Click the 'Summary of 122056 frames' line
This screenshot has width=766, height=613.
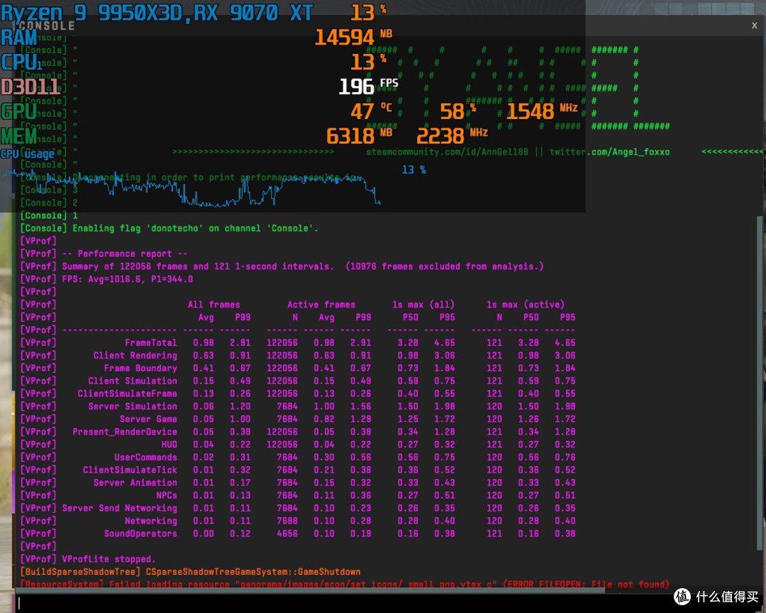(x=303, y=266)
